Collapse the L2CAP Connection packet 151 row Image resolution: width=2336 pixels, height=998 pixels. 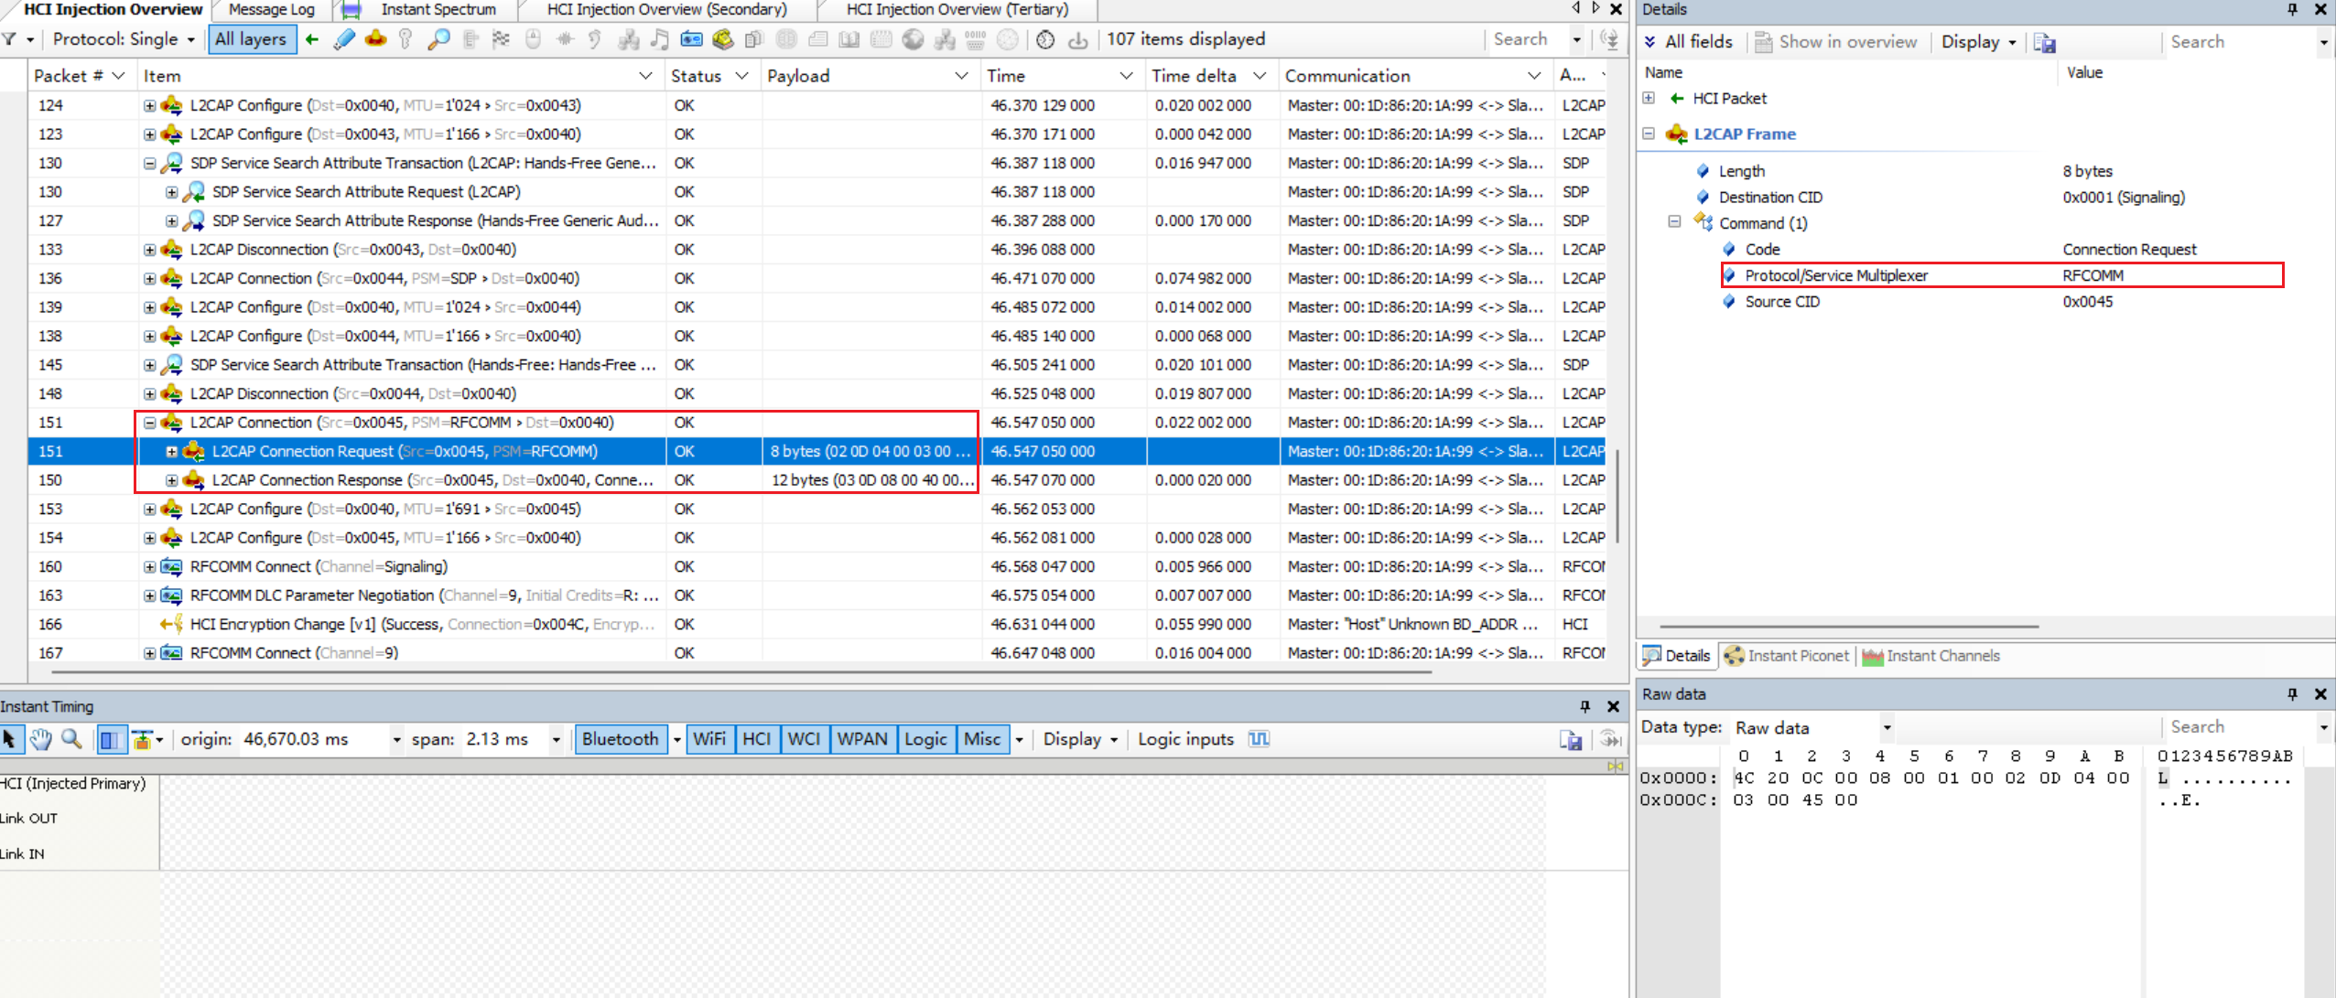tap(149, 423)
